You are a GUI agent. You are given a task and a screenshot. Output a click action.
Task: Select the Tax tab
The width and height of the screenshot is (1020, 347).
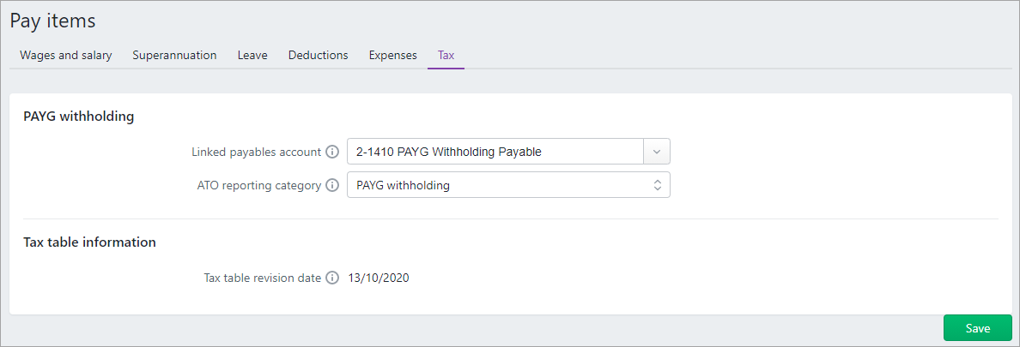[x=446, y=55]
